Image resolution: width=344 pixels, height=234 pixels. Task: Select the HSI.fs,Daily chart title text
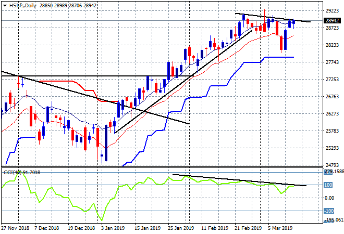pos(23,6)
